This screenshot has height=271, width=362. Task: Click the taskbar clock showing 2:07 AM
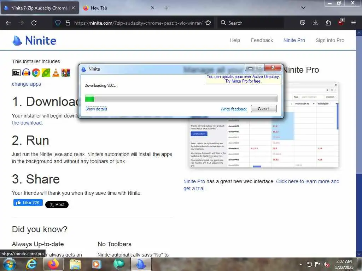click(x=344, y=264)
